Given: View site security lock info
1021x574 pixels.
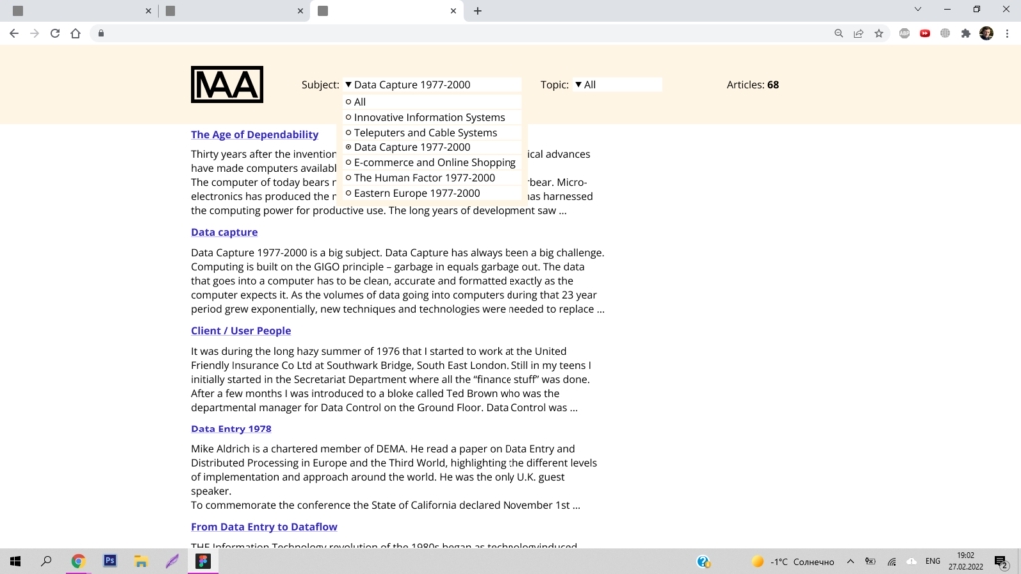Looking at the screenshot, I should pos(101,33).
